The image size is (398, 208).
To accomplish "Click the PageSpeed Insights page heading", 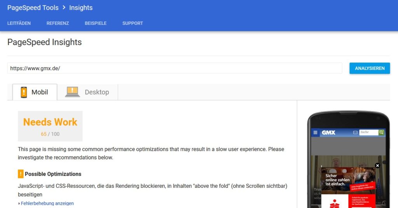I will [x=44, y=42].
